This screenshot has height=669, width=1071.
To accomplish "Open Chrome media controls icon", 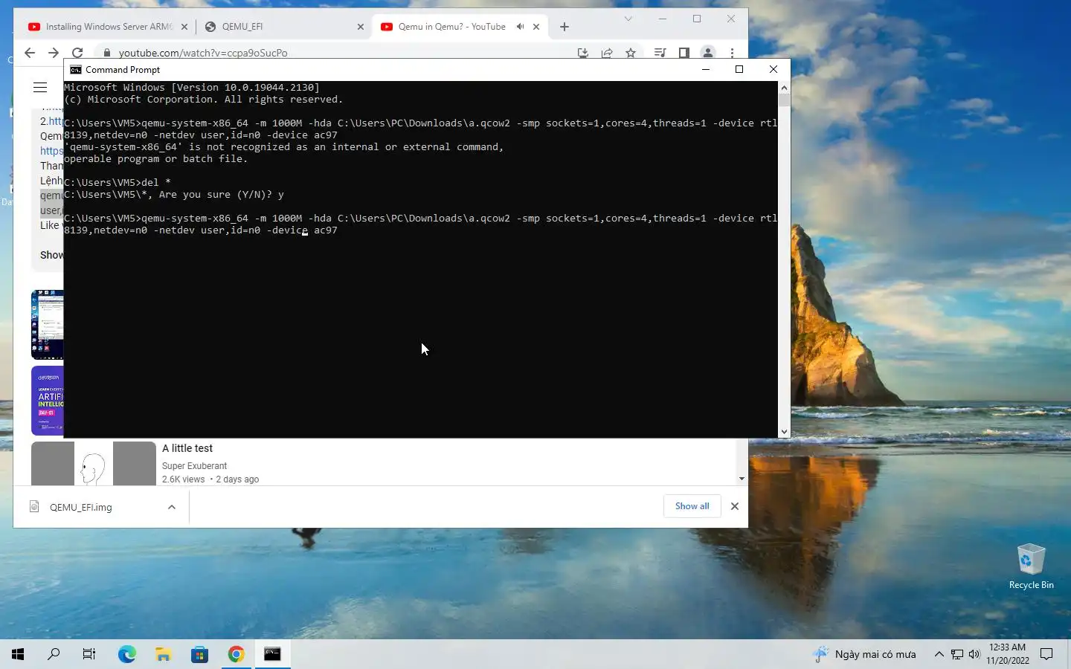I will coord(660,53).
